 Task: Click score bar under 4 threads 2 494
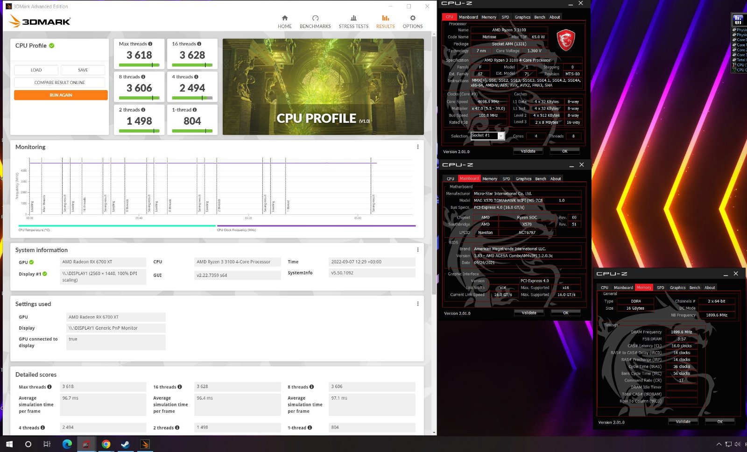[192, 98]
